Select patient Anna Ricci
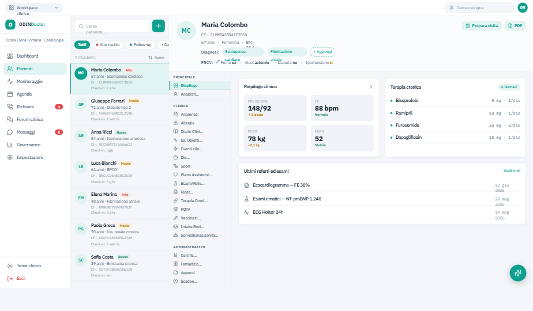 119,141
